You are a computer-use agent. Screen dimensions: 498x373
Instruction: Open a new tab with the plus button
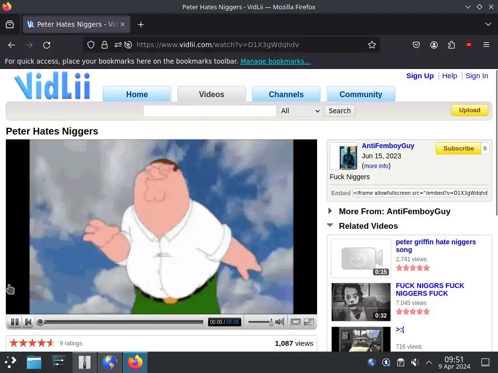[x=141, y=24]
